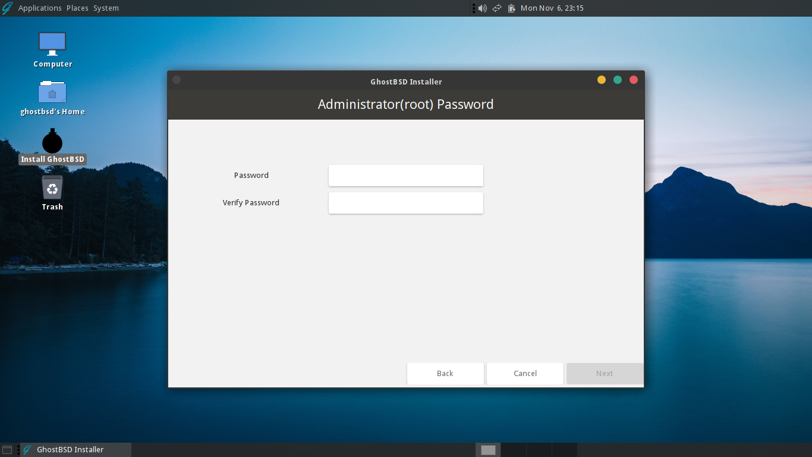Click the green maximize window button
Image resolution: width=812 pixels, height=457 pixels.
pos(618,80)
